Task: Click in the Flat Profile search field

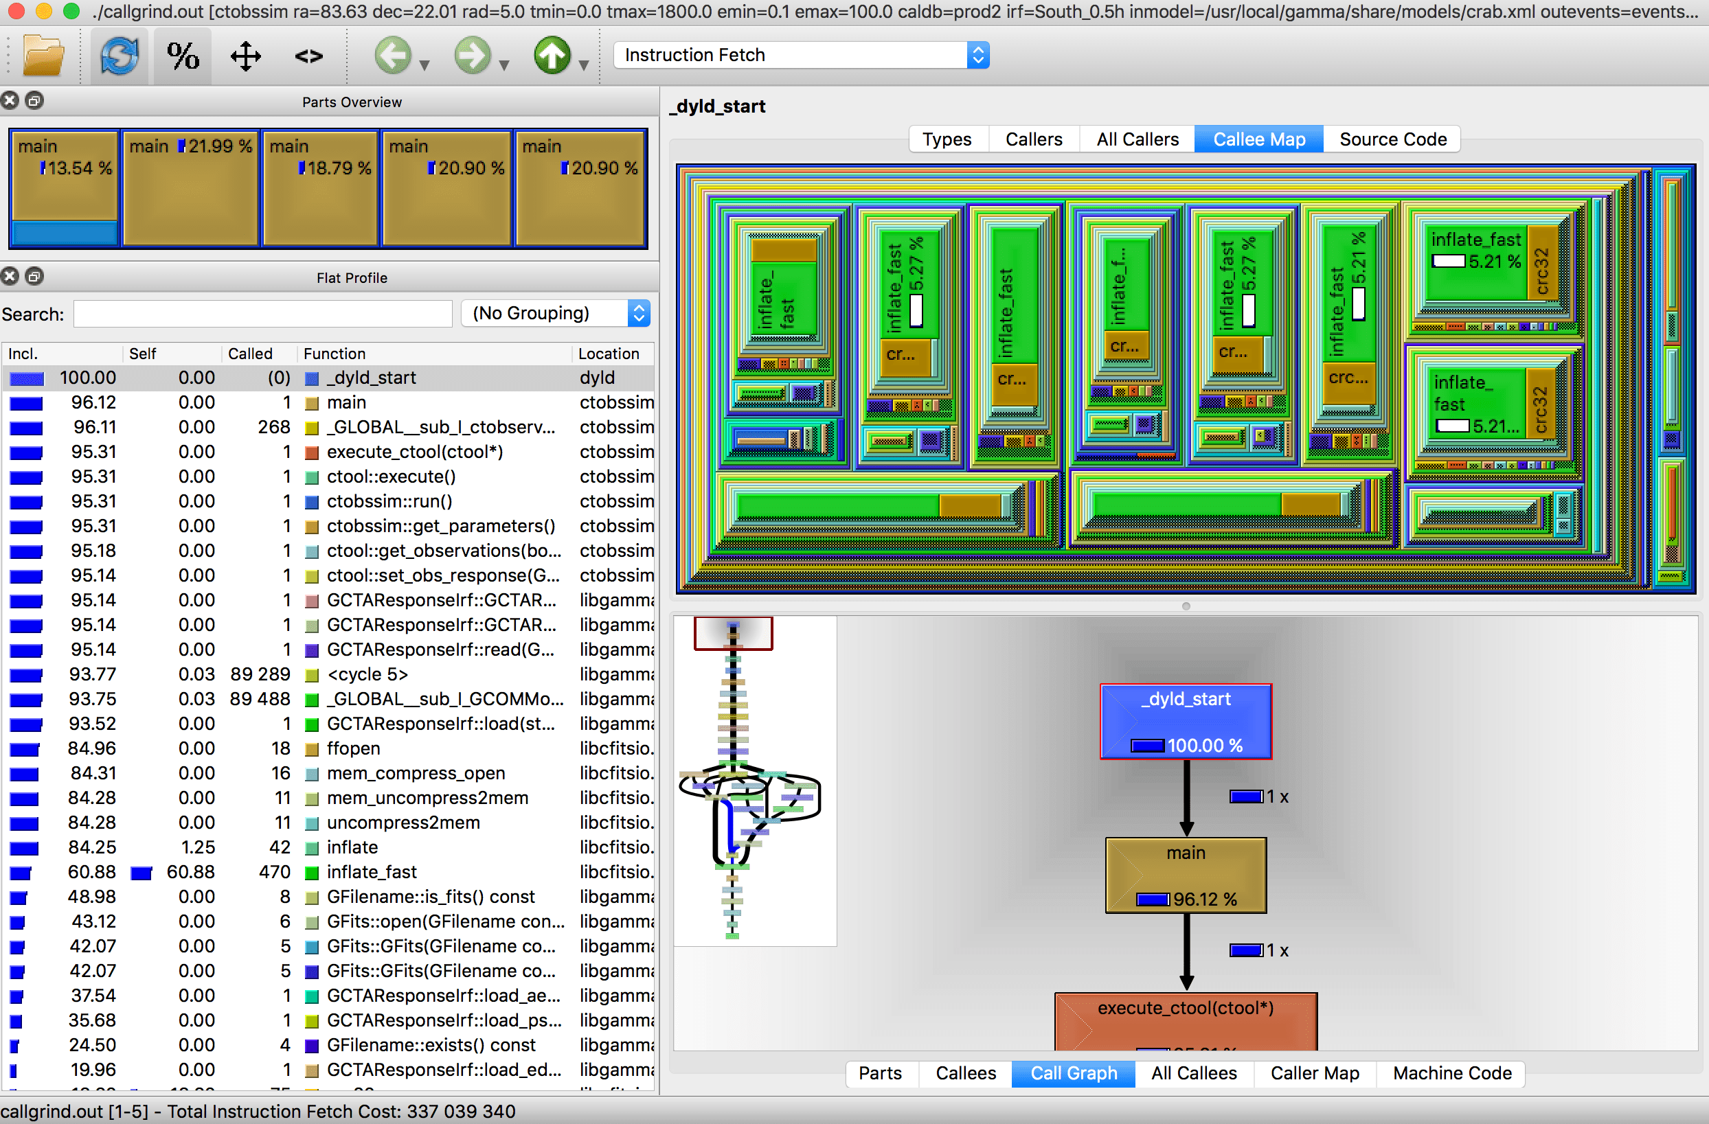Action: (x=263, y=314)
